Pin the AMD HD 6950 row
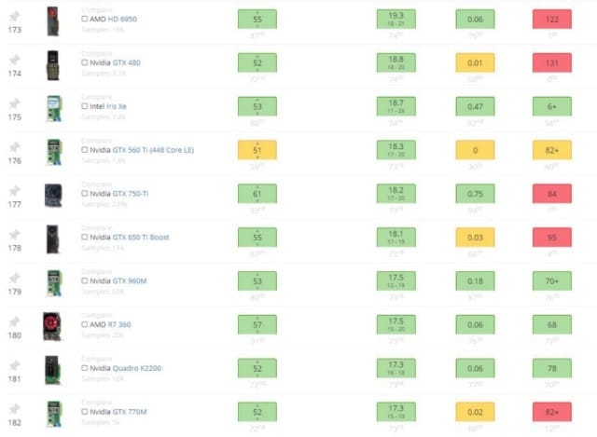 pyautogui.click(x=15, y=17)
